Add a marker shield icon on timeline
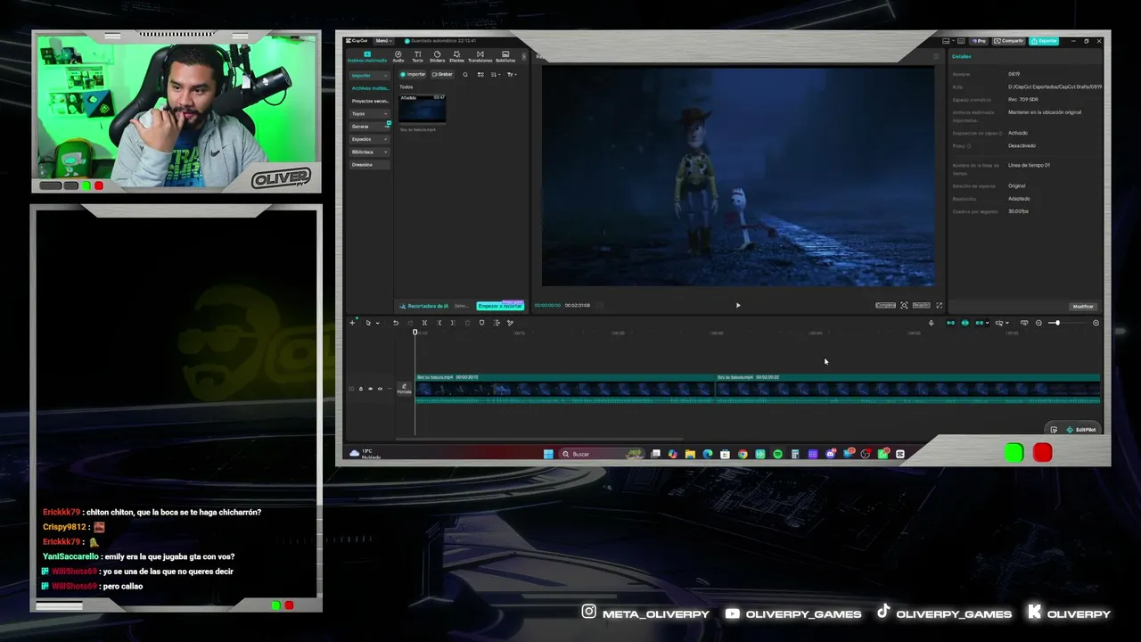 [482, 323]
